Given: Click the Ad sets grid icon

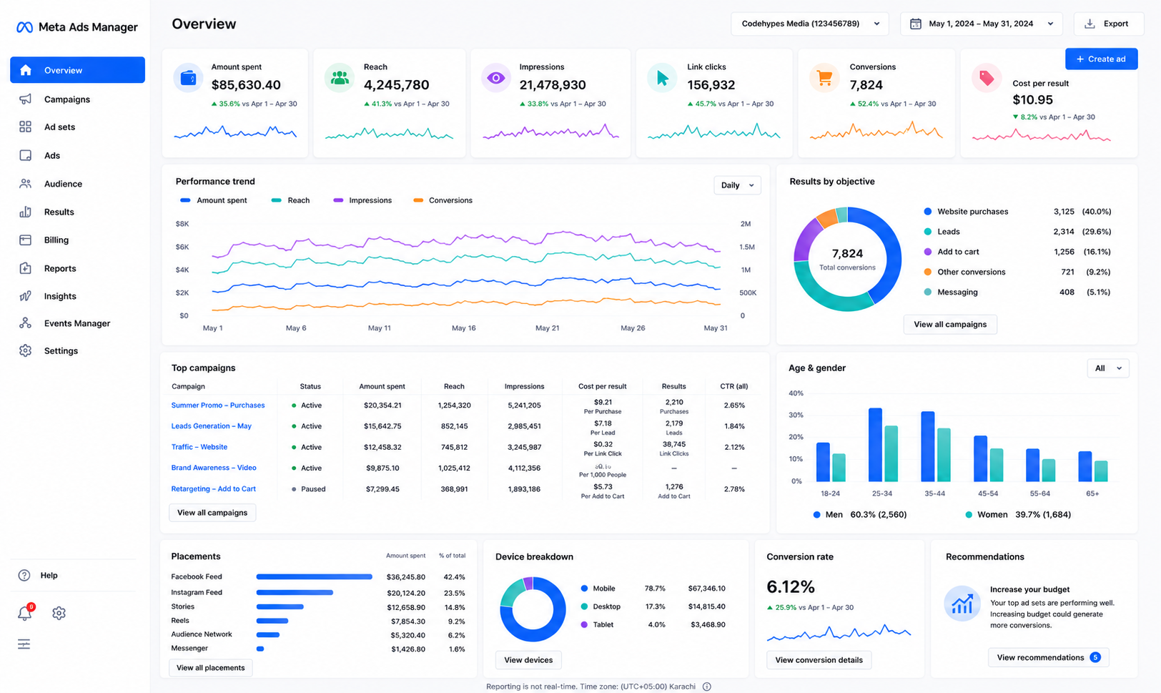Looking at the screenshot, I should pos(25,127).
